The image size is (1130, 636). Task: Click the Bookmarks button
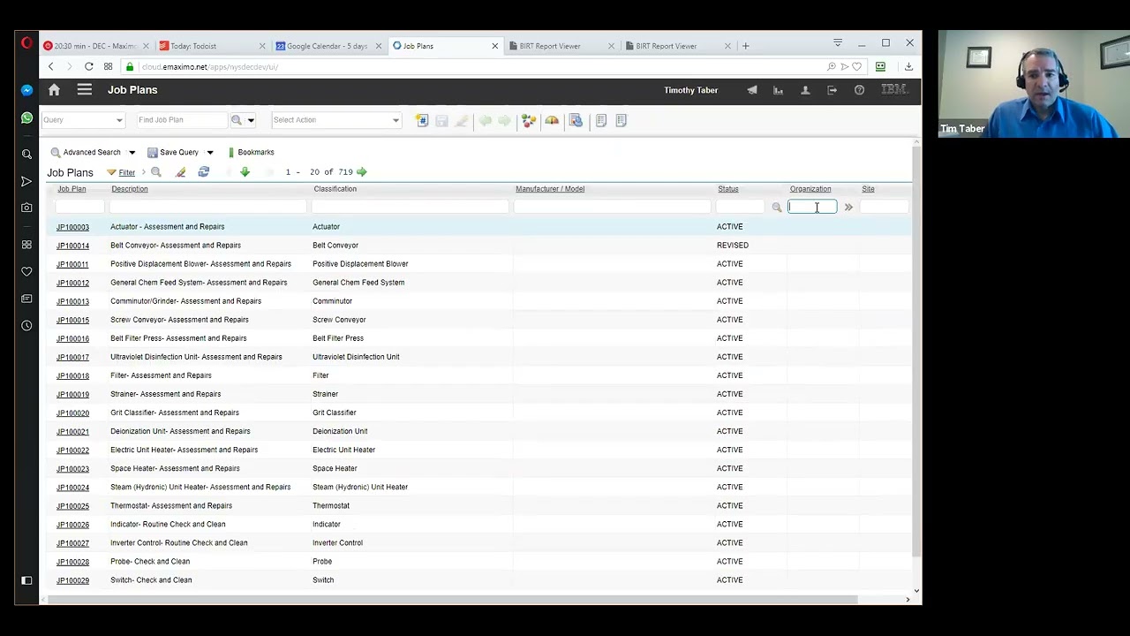pyautogui.click(x=251, y=152)
